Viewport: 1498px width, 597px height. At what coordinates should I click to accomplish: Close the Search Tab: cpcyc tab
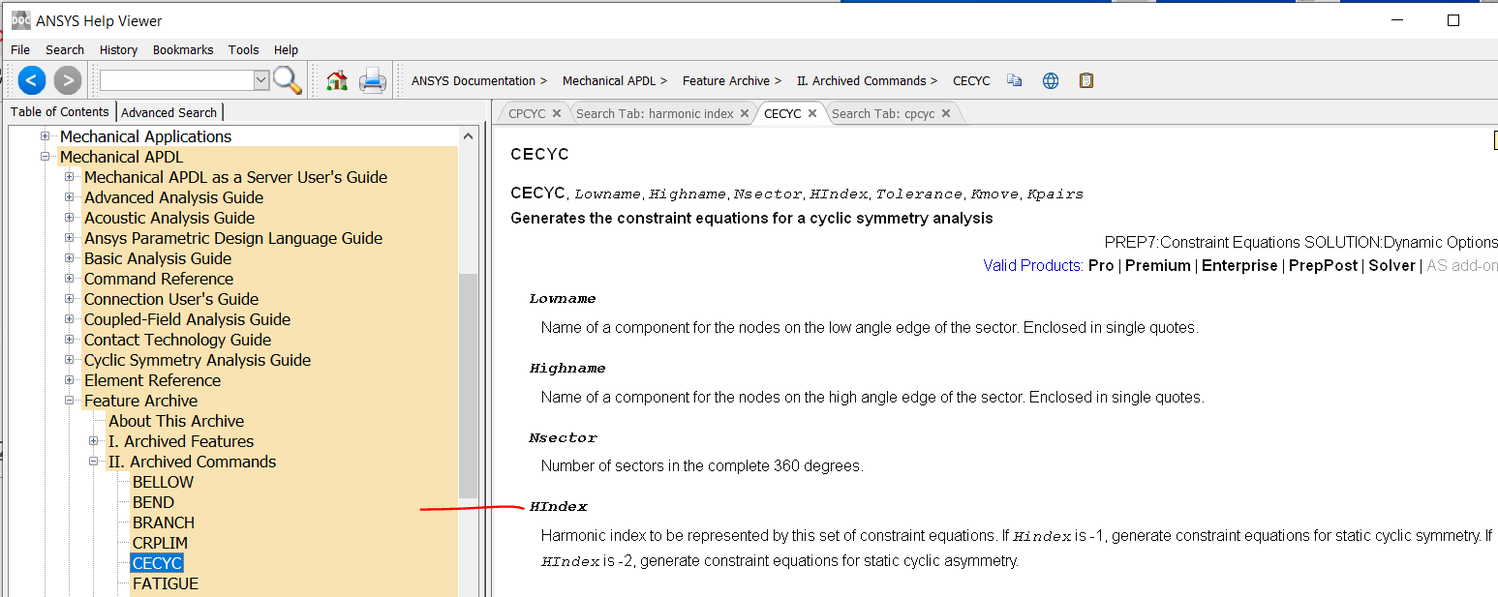pyautogui.click(x=946, y=113)
